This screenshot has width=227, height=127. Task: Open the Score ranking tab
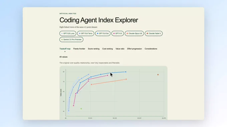pyautogui.click(x=94, y=49)
